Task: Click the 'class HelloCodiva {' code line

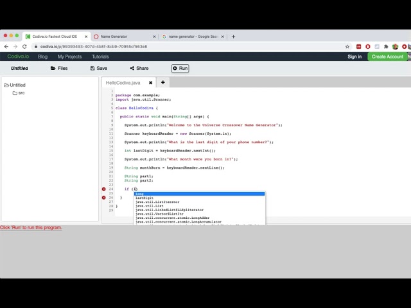Action: coord(137,108)
